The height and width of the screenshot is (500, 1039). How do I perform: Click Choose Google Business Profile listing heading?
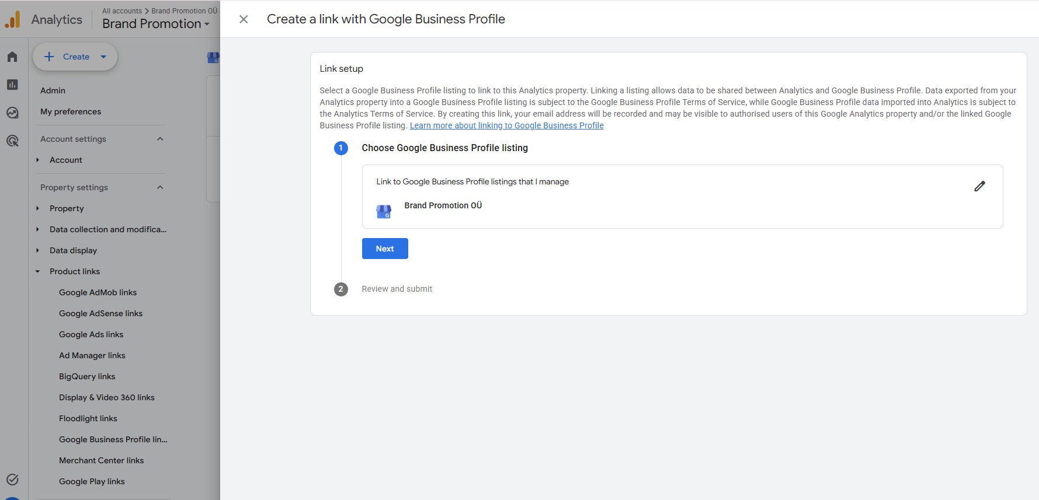click(445, 148)
